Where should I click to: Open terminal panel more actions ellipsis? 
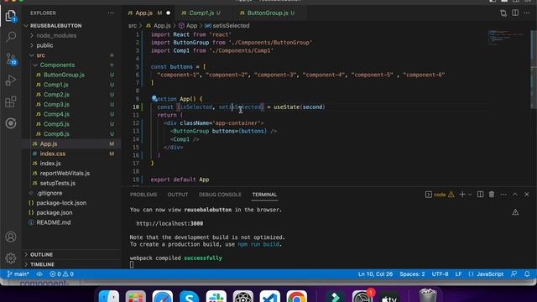[503, 195]
